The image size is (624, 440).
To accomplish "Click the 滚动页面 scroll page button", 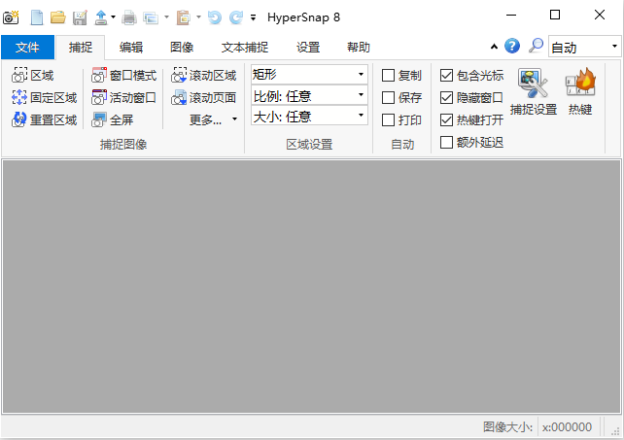I will pos(204,97).
